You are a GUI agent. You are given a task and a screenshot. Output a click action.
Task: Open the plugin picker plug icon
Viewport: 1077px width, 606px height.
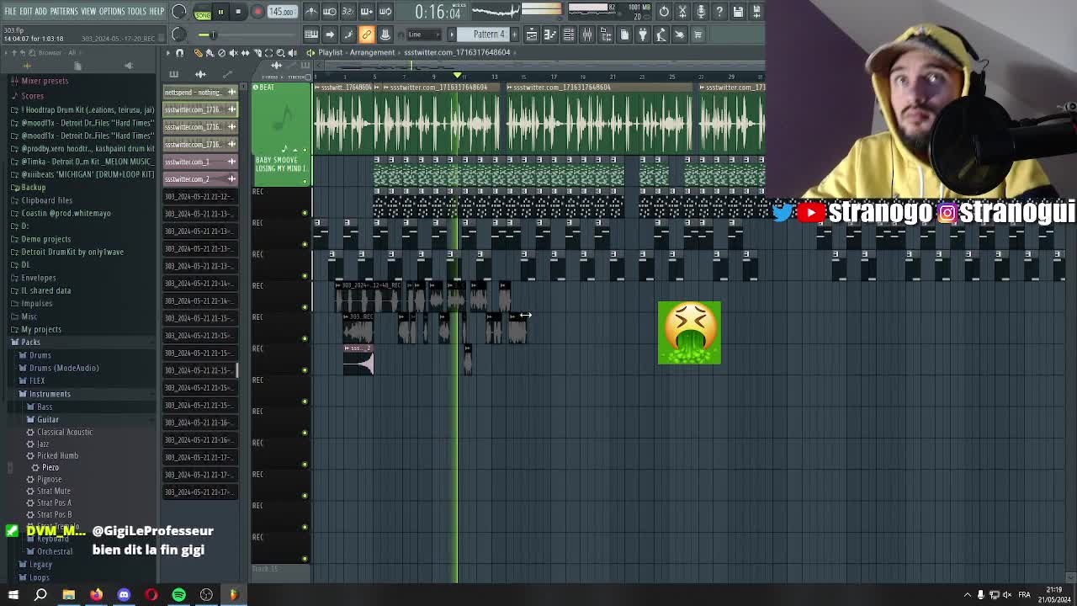point(643,35)
